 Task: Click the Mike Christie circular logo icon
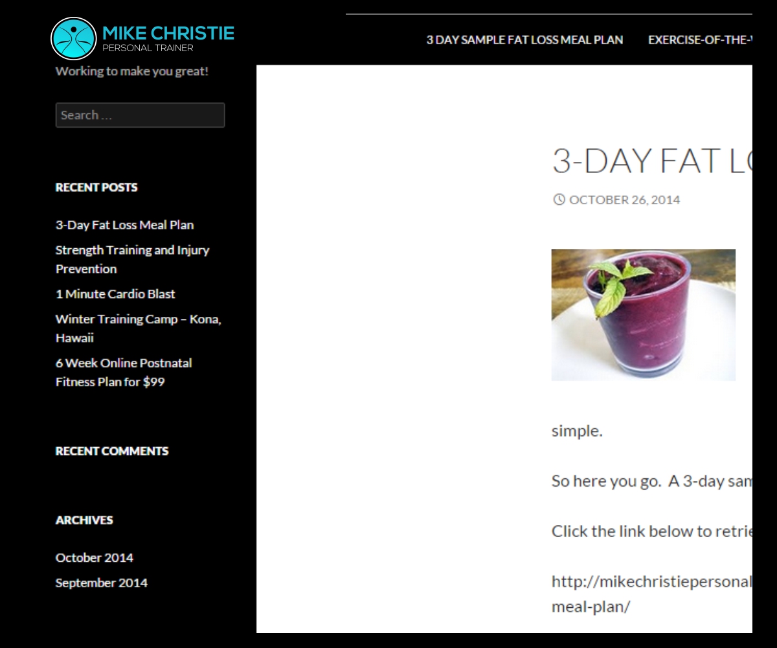(x=73, y=39)
